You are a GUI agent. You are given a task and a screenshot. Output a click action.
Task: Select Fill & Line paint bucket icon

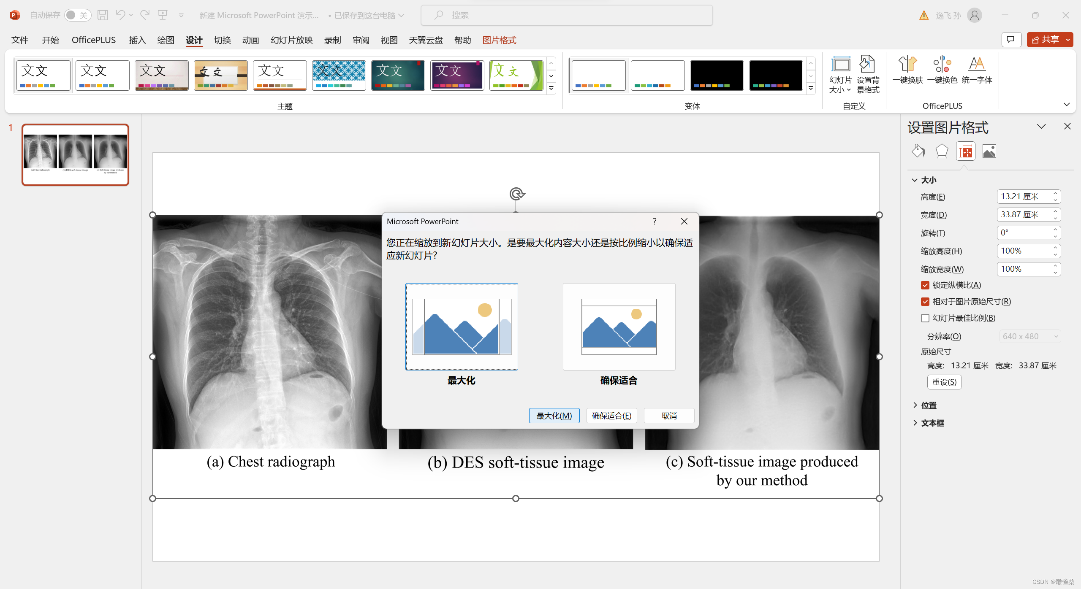[x=918, y=151]
